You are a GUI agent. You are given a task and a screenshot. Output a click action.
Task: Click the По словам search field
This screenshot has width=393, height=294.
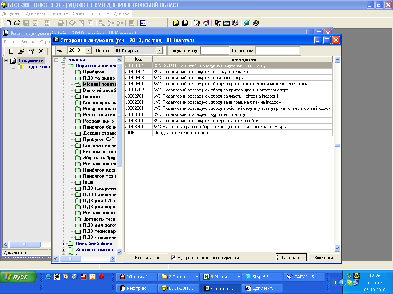click(x=278, y=51)
